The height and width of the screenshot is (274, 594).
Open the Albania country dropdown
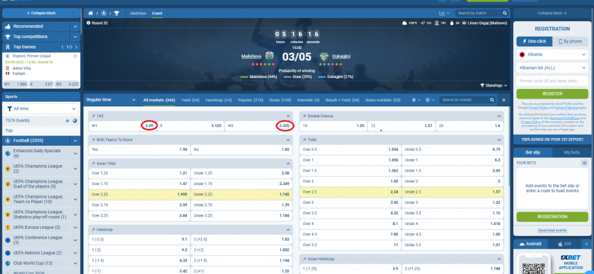[552, 55]
